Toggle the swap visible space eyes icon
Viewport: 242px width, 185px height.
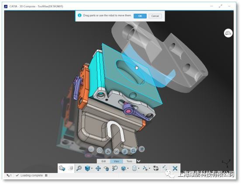156,168
